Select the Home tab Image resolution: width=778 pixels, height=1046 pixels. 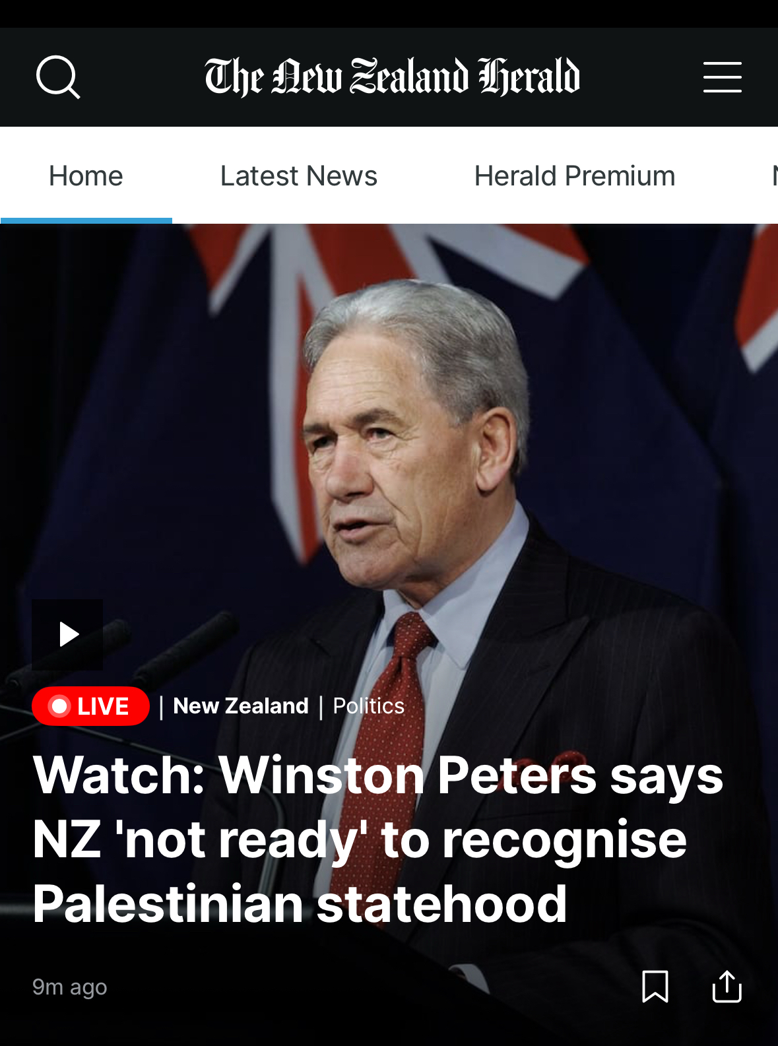86,176
